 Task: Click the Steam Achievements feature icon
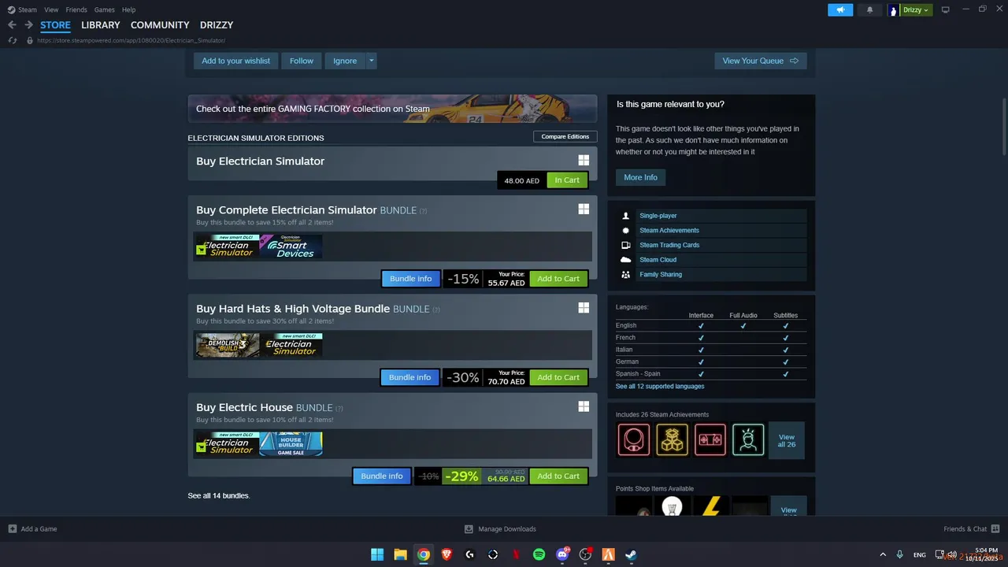[626, 230]
